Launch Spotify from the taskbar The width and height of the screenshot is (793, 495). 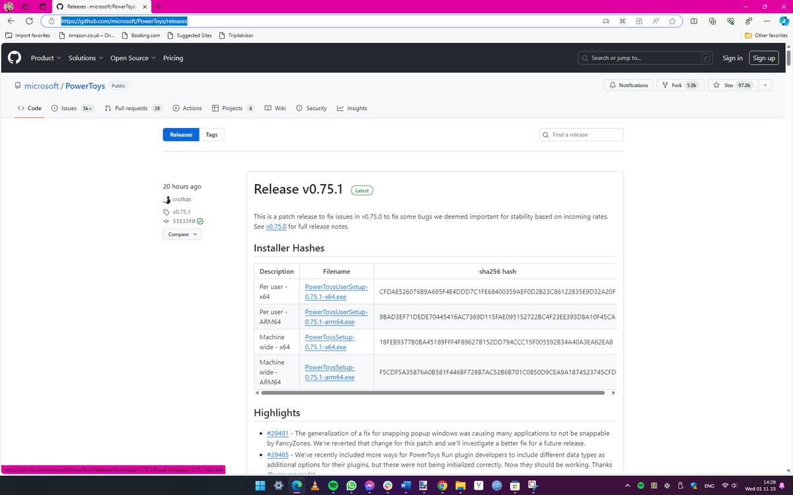coord(332,486)
